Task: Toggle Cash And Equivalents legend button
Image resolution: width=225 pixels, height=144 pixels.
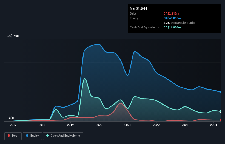Action: point(63,136)
